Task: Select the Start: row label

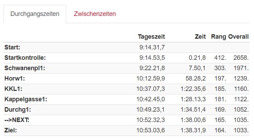Action: 12,47
